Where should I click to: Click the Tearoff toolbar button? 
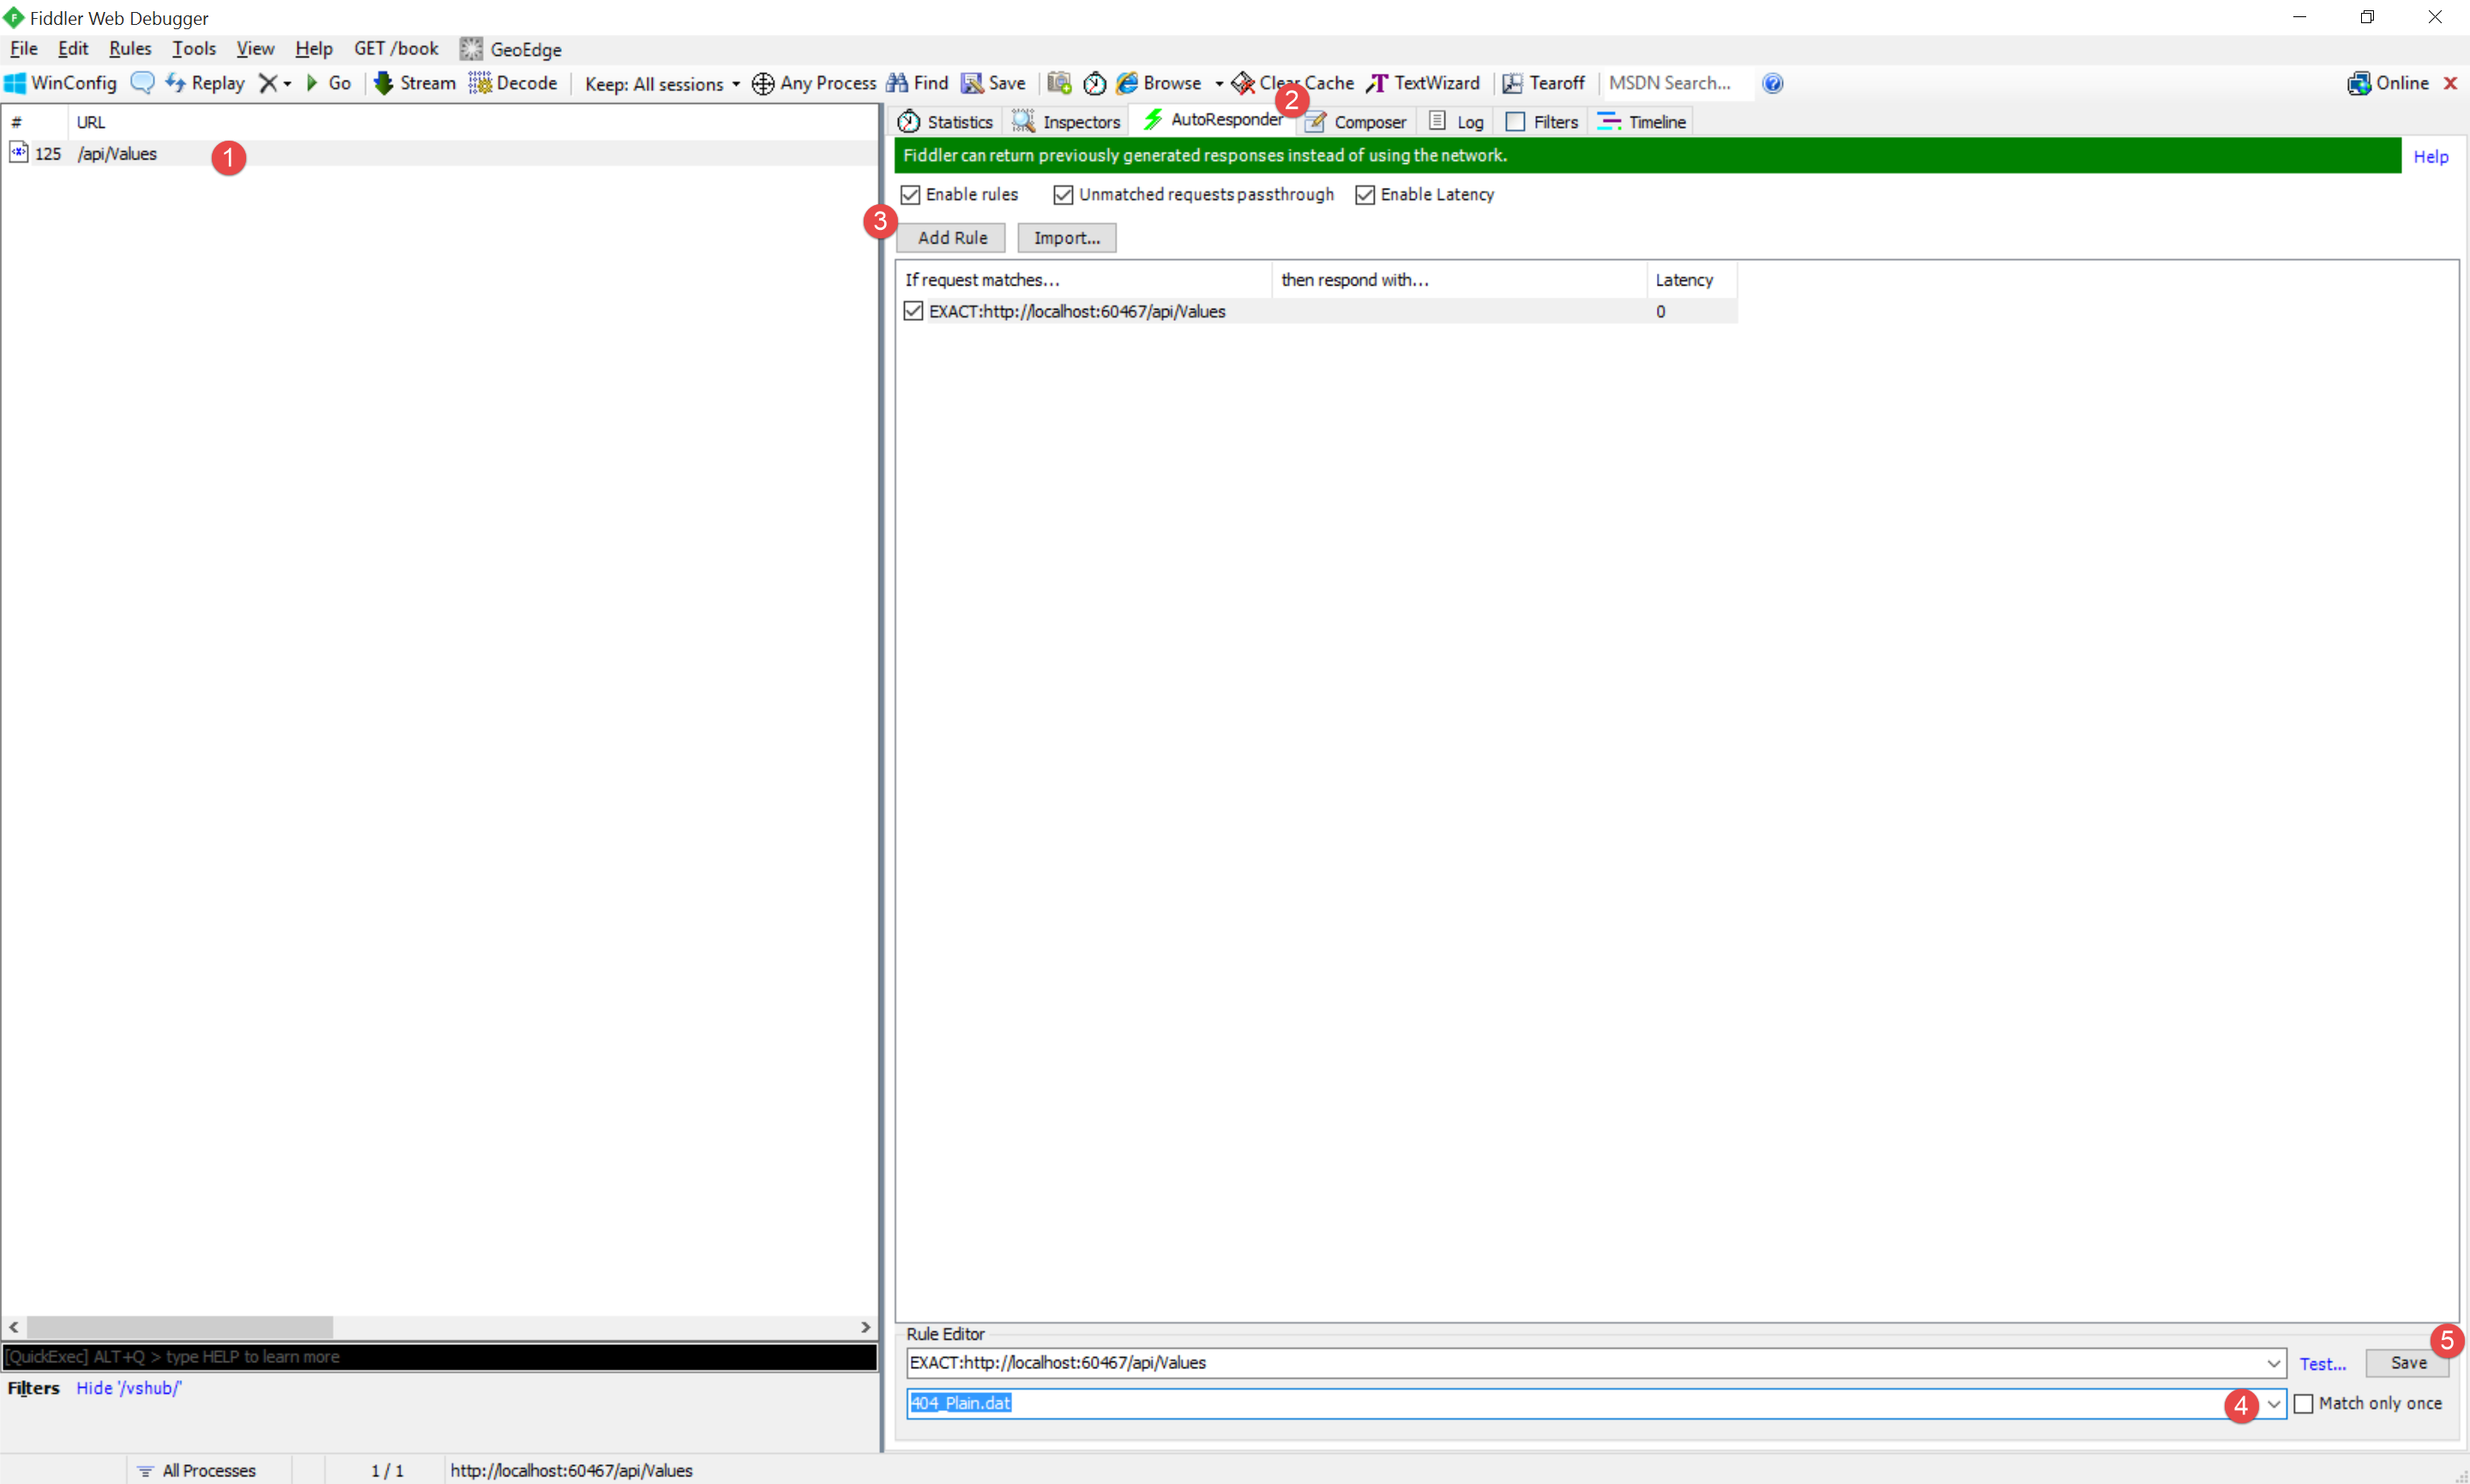click(1545, 83)
